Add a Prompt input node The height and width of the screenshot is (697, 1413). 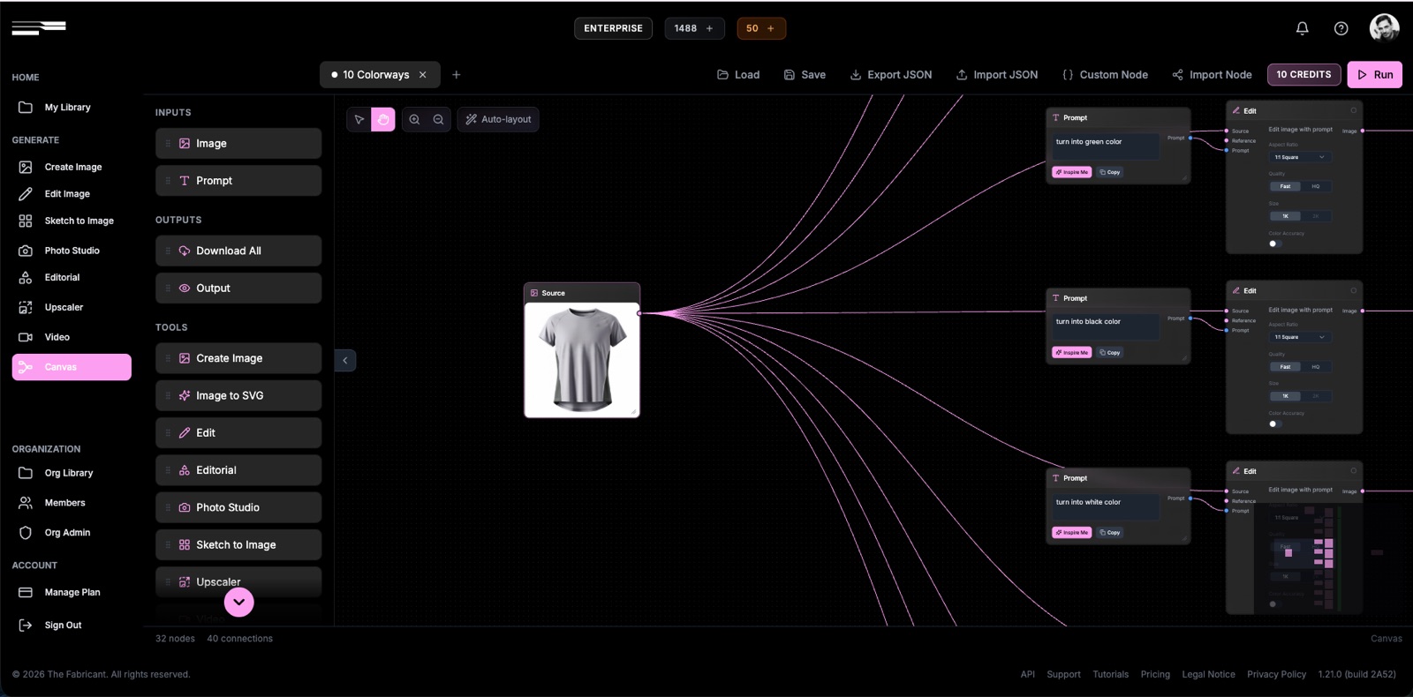pyautogui.click(x=238, y=180)
